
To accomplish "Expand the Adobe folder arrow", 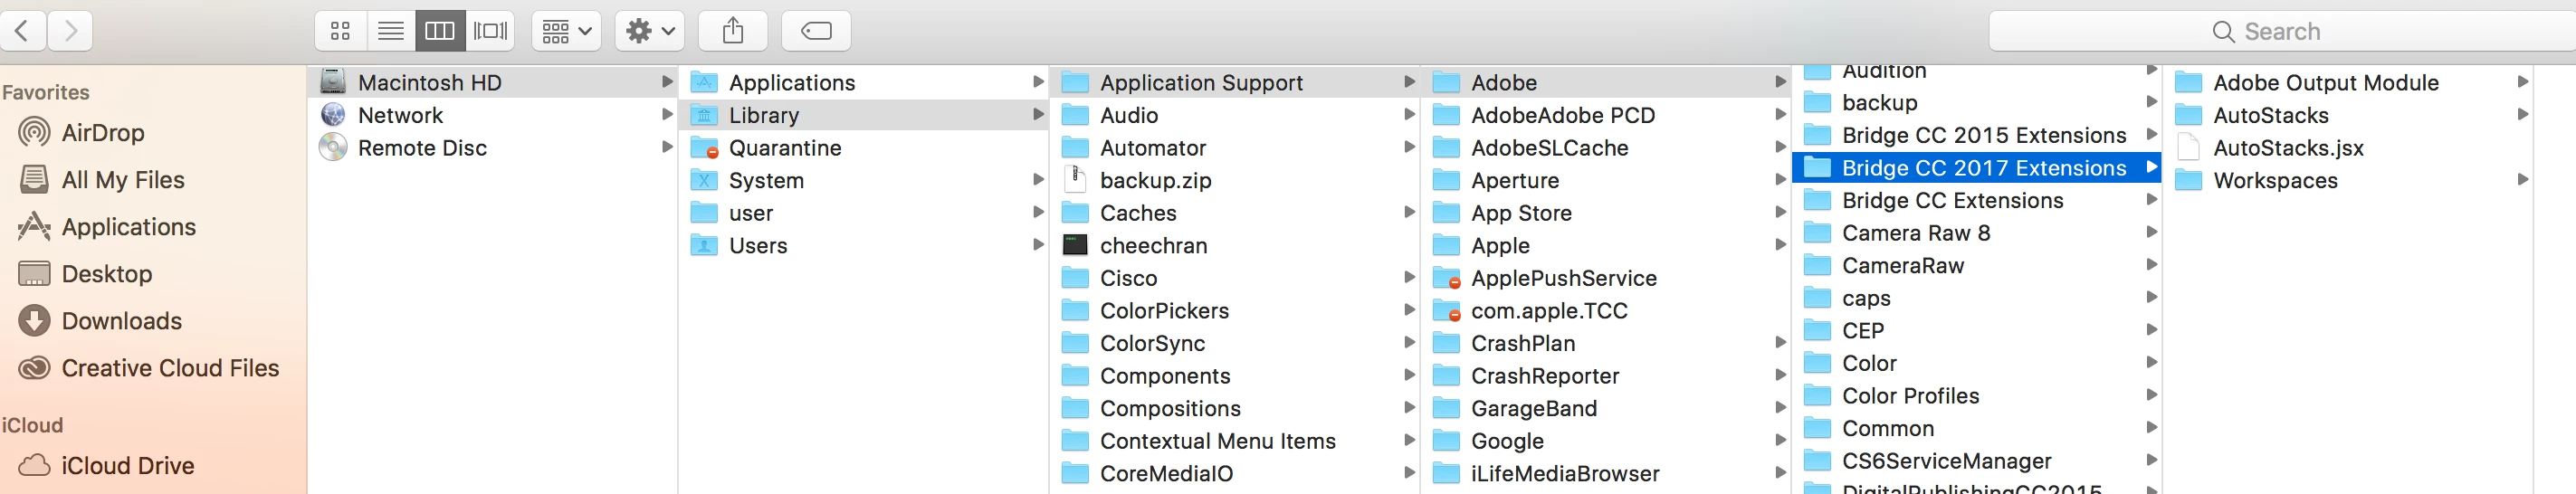I will [1780, 82].
